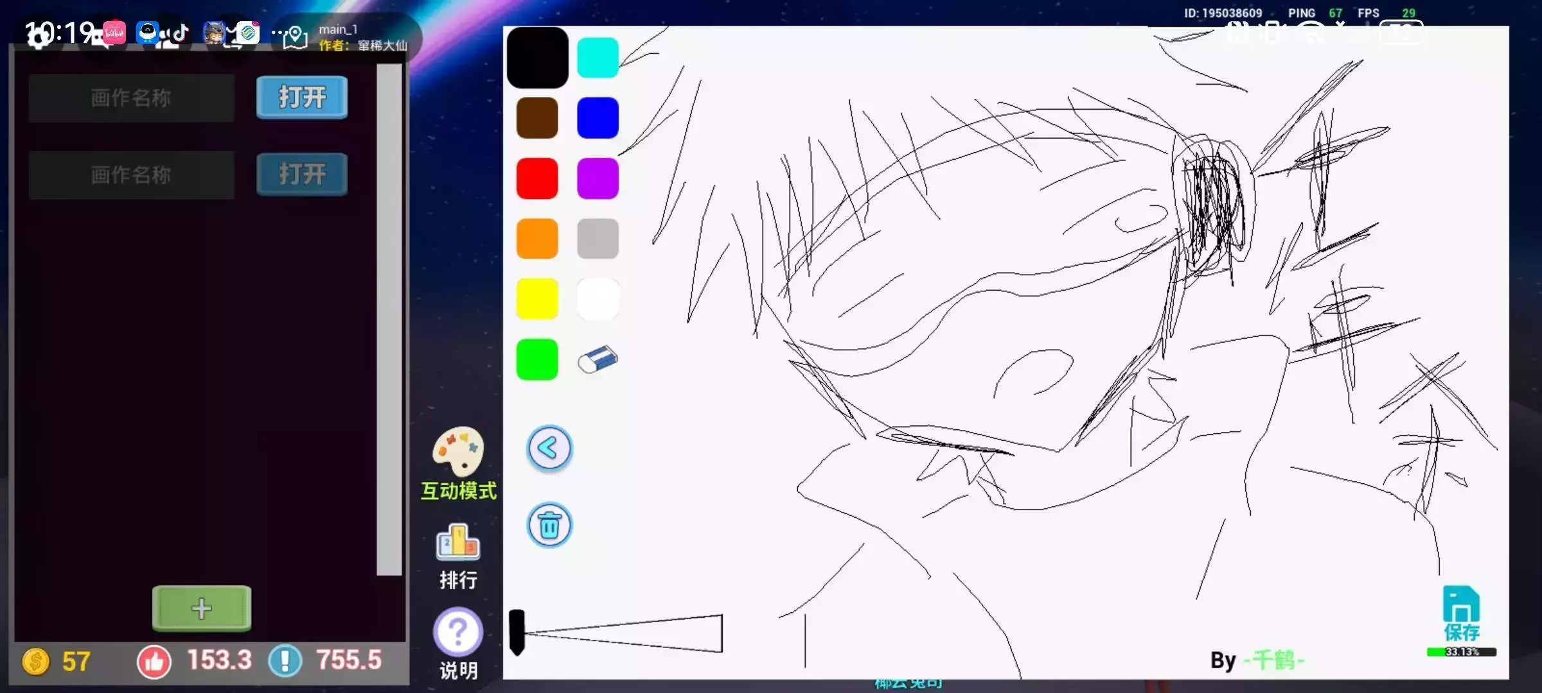Open the 说明 help question icon

pyautogui.click(x=457, y=633)
